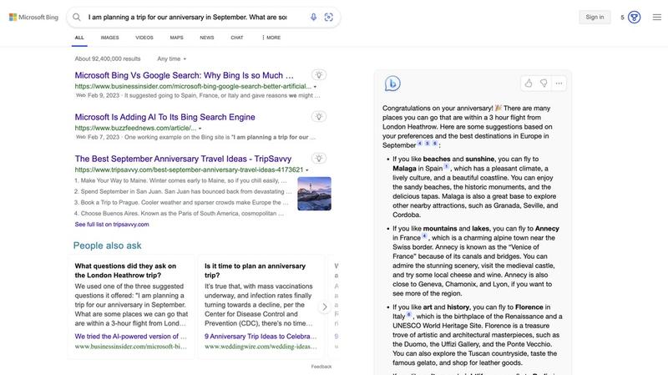The image size is (668, 375).
Task: Open the hamburger settings menu
Action: point(657,17)
